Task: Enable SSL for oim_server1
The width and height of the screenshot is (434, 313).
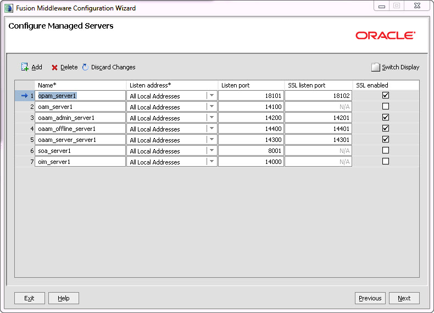Action: (386, 161)
